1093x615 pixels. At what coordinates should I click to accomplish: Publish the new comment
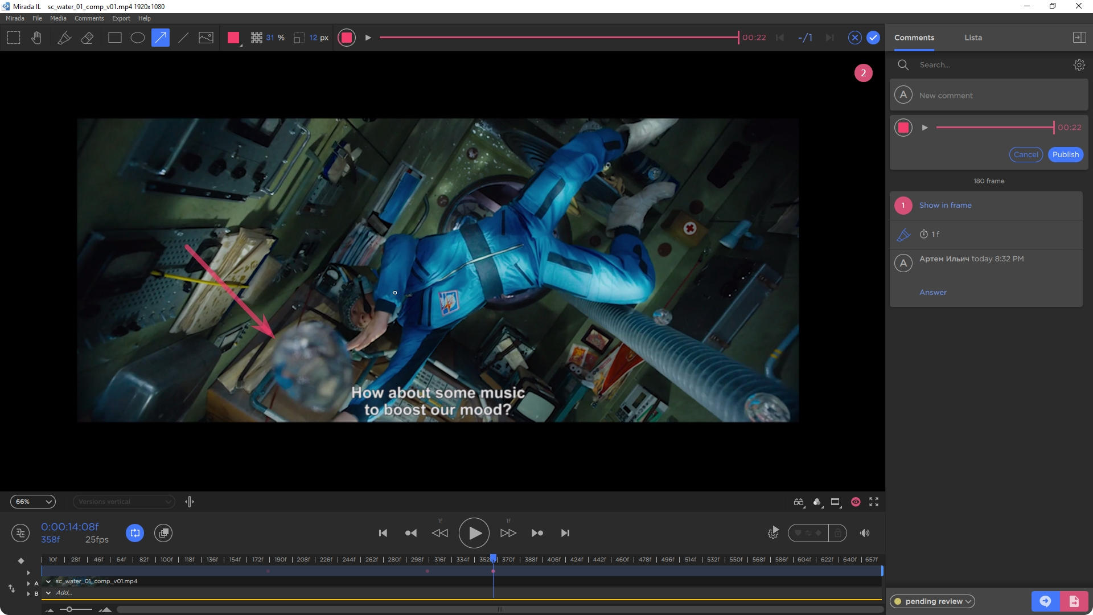1066,154
